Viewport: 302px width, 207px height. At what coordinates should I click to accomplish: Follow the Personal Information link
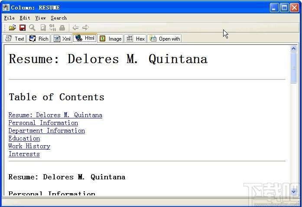click(x=43, y=123)
